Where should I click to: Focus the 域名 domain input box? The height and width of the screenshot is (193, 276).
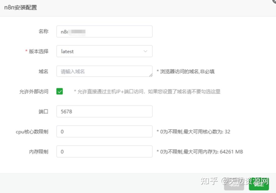[x=104, y=71]
